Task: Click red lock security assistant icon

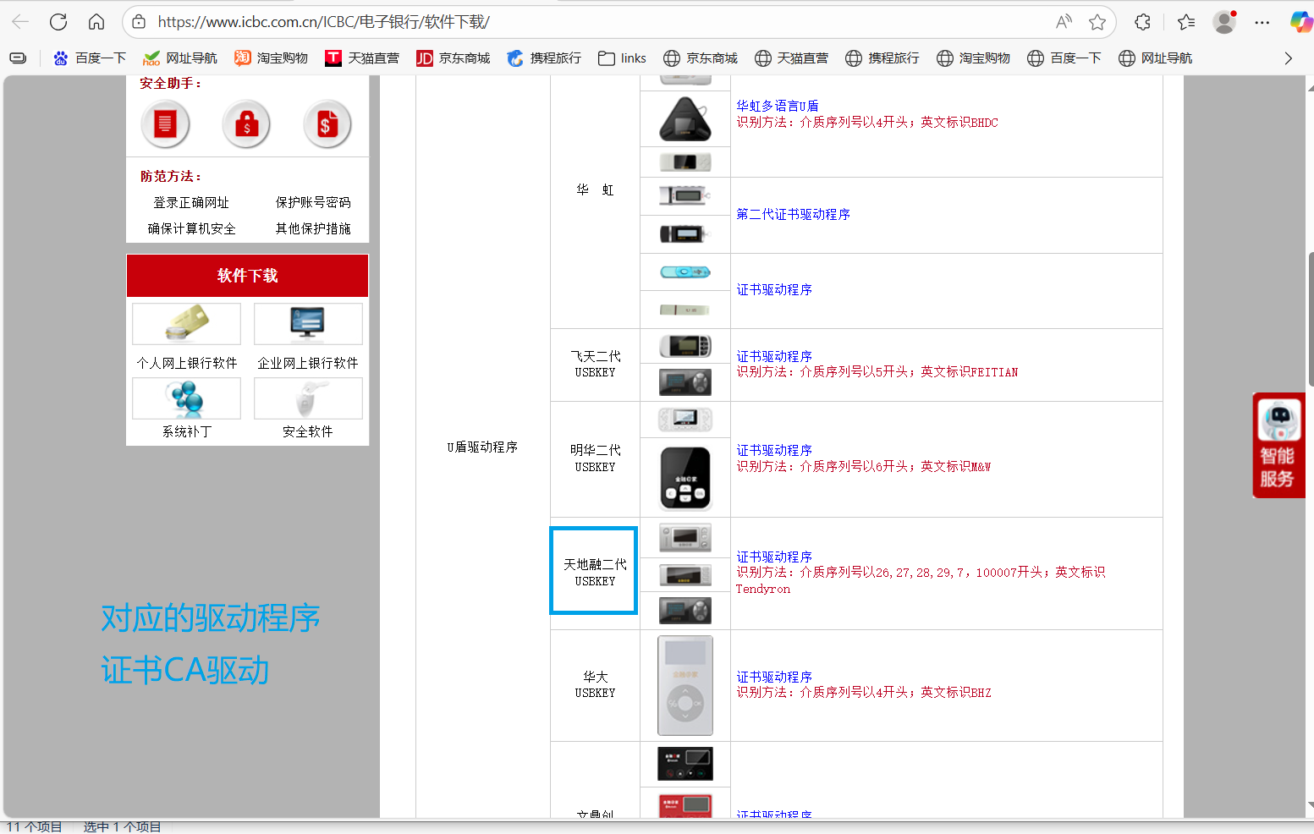Action: coord(246,124)
